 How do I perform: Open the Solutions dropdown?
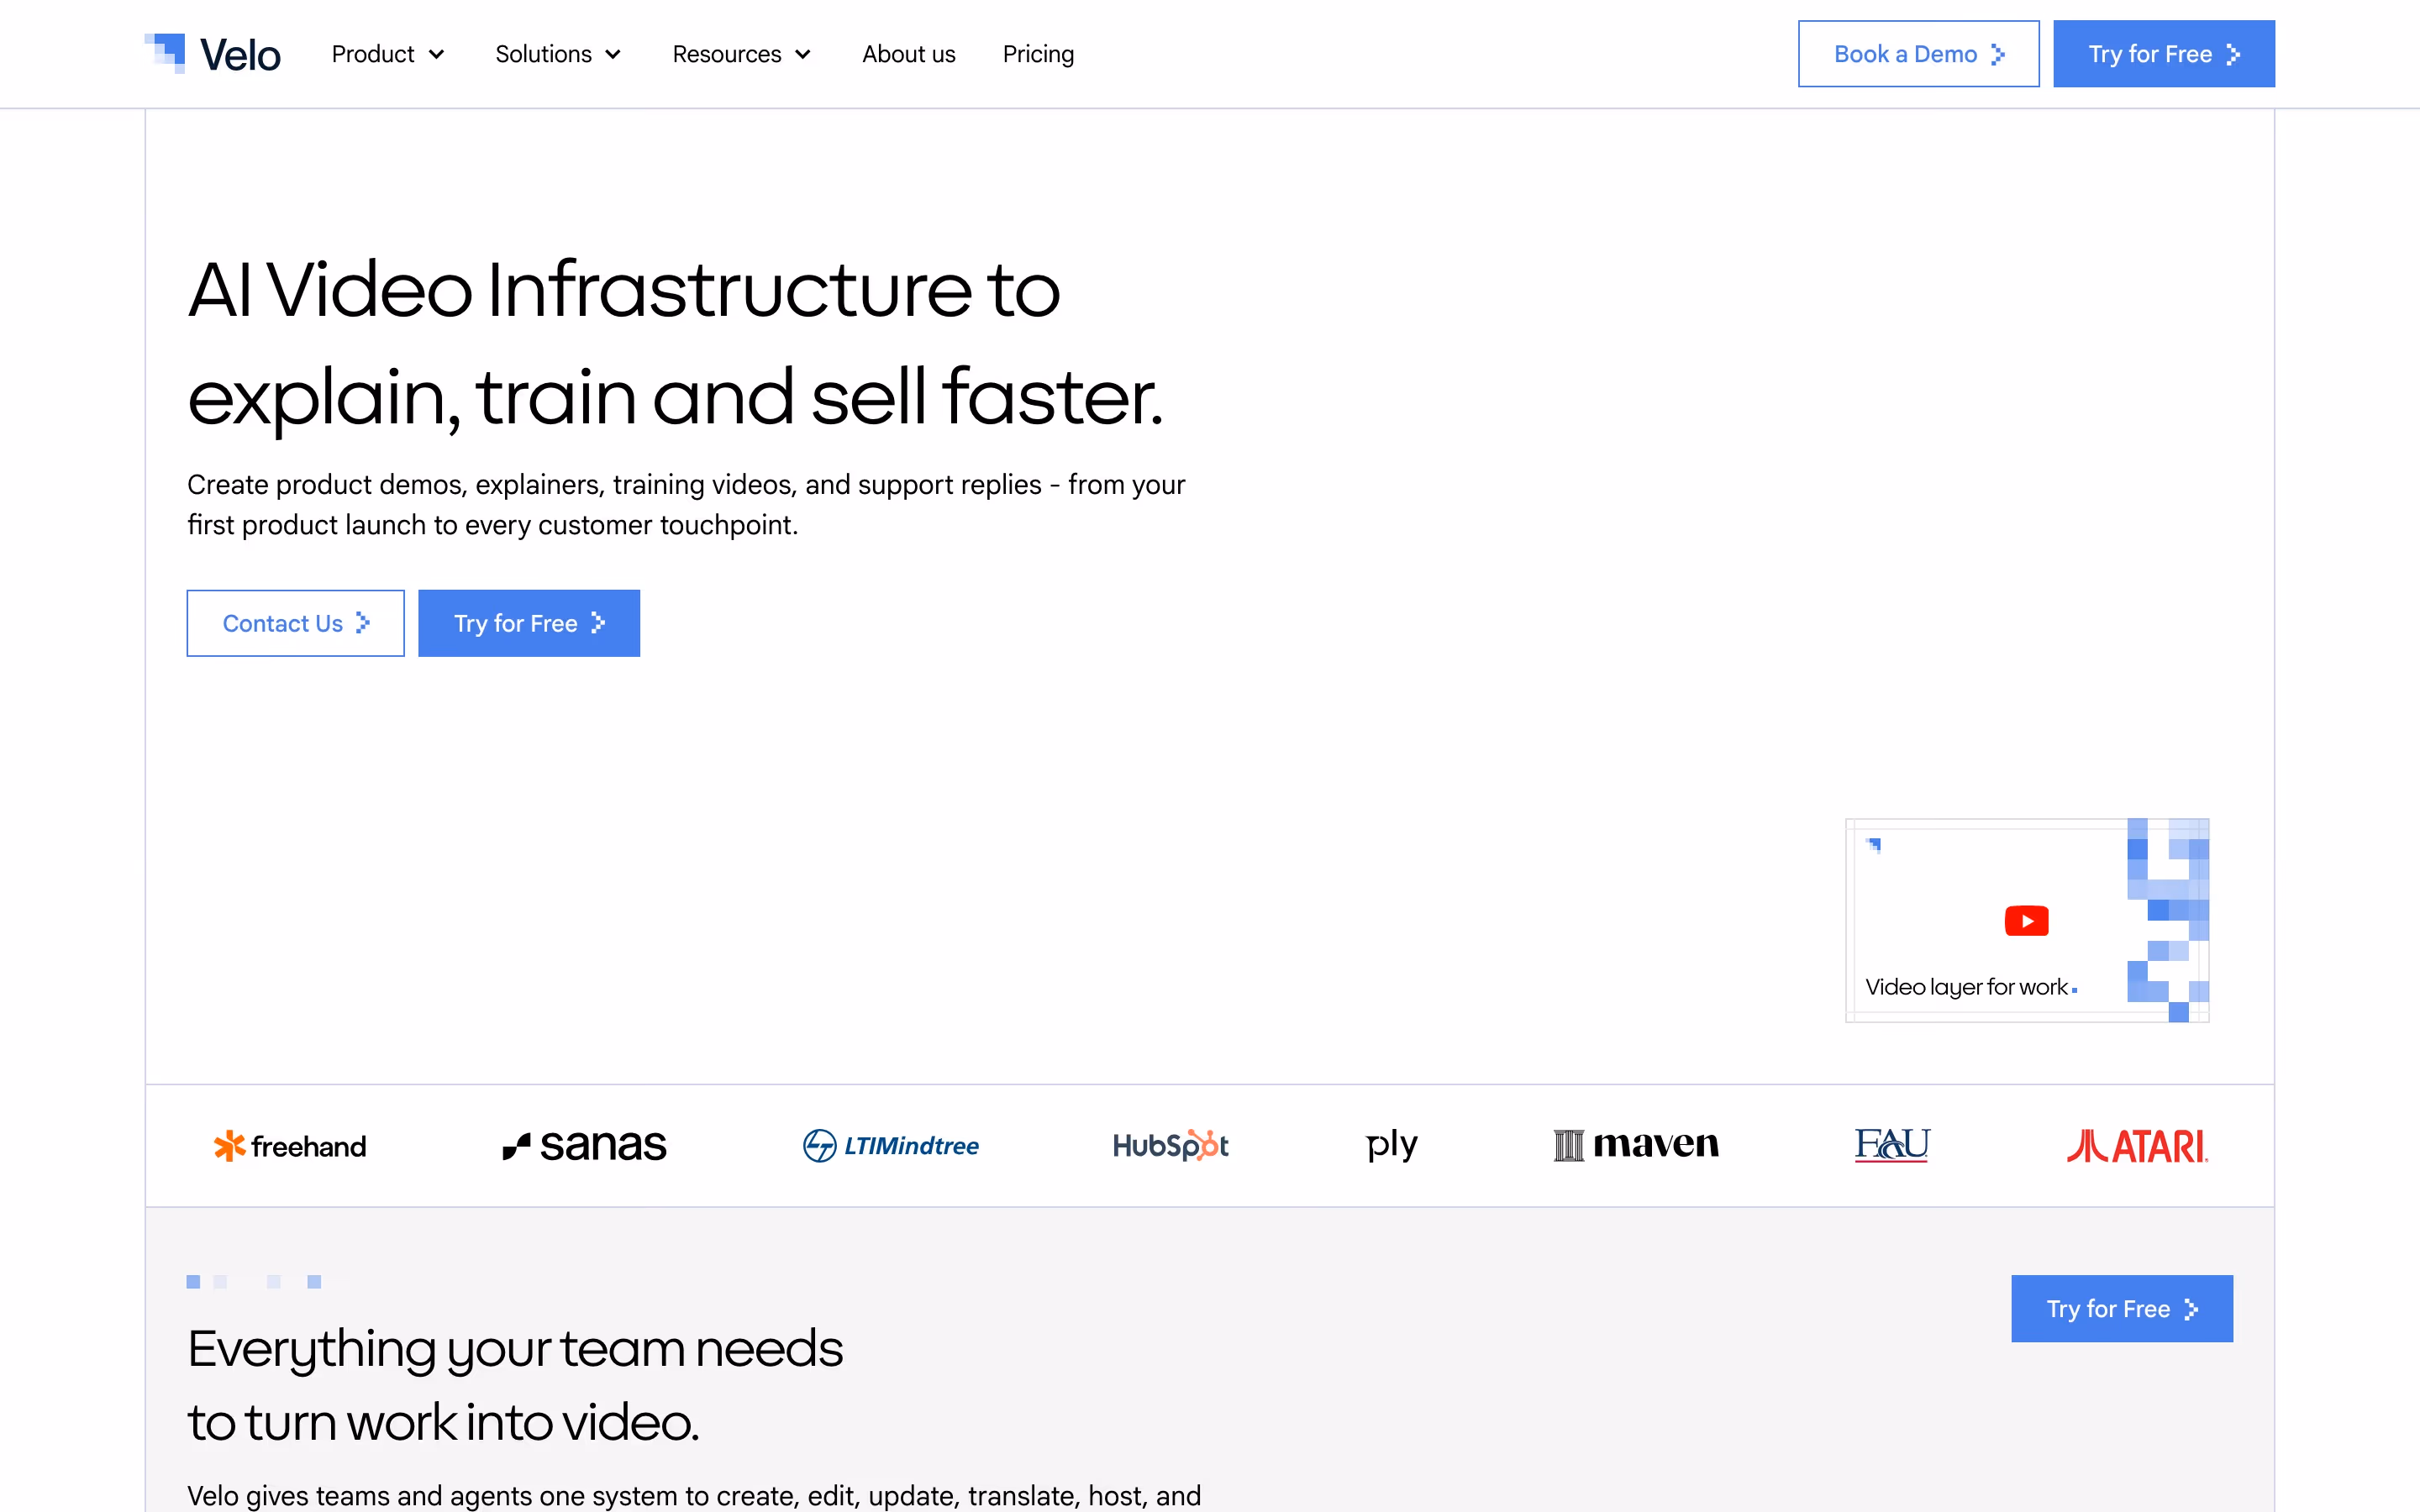point(558,54)
